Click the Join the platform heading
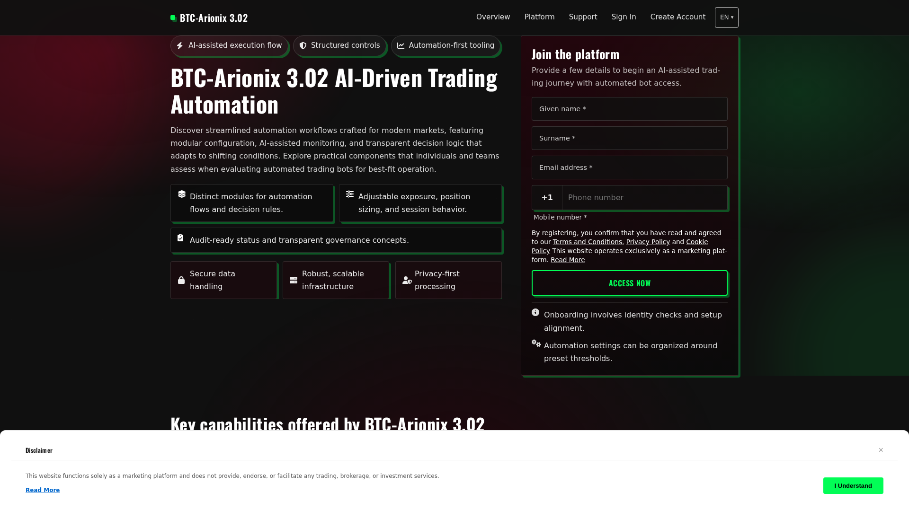The height and width of the screenshot is (511, 909). [575, 54]
